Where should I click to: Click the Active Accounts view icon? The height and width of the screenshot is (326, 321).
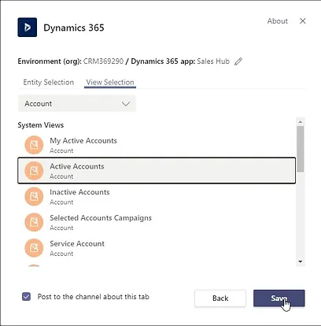[x=34, y=171]
